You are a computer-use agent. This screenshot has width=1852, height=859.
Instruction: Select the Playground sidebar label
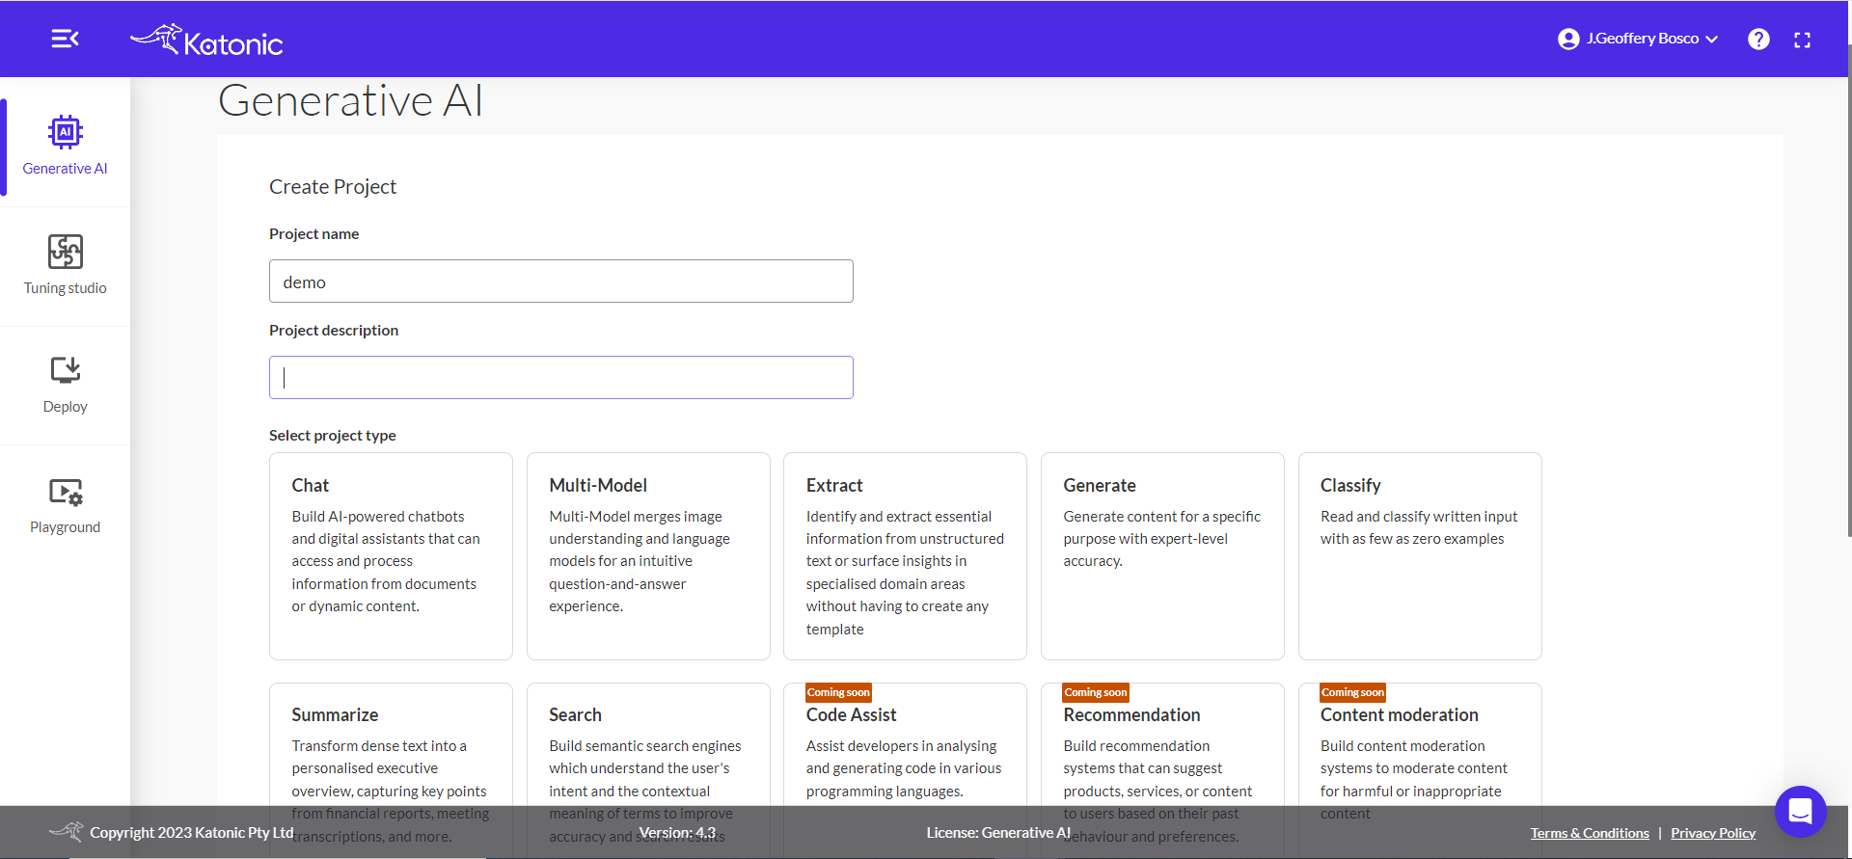tap(65, 527)
